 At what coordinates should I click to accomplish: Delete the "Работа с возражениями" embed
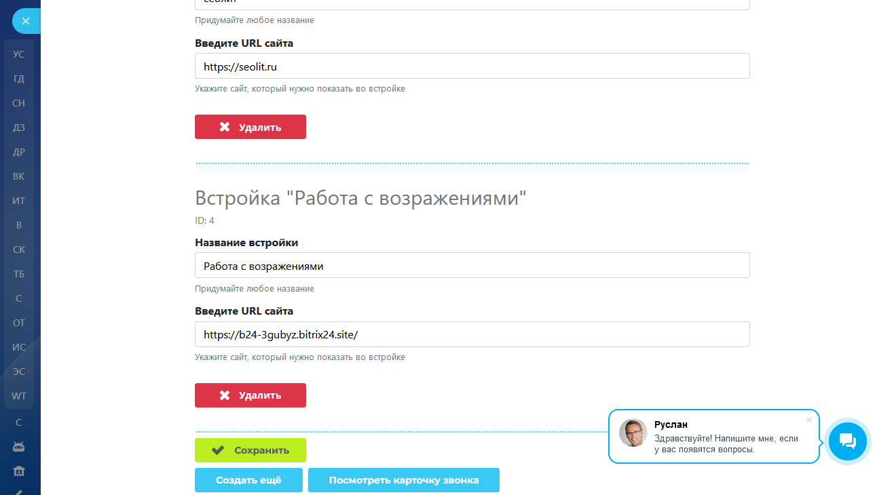[250, 395]
